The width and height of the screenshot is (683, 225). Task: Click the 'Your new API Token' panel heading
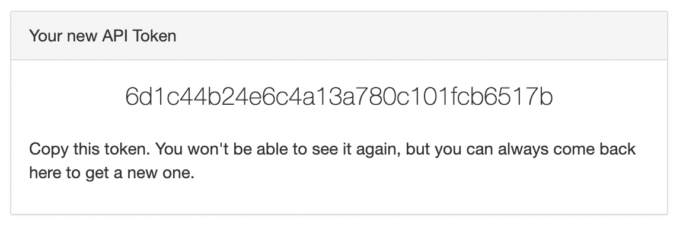pos(103,36)
